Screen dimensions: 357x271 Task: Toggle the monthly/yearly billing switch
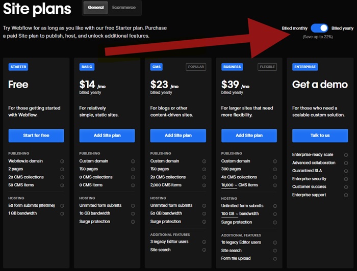click(x=319, y=28)
